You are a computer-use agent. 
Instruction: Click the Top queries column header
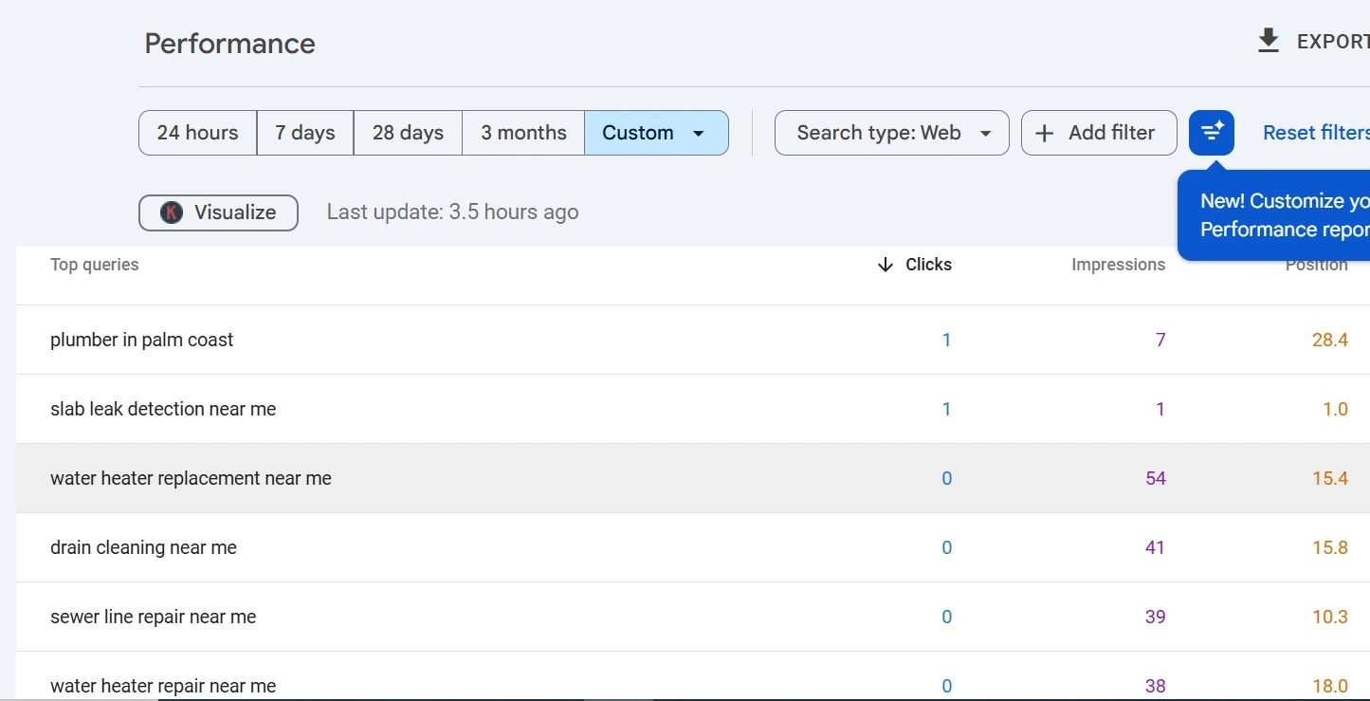(x=95, y=265)
